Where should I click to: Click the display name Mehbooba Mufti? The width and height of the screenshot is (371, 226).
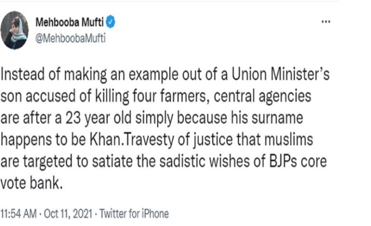click(69, 22)
